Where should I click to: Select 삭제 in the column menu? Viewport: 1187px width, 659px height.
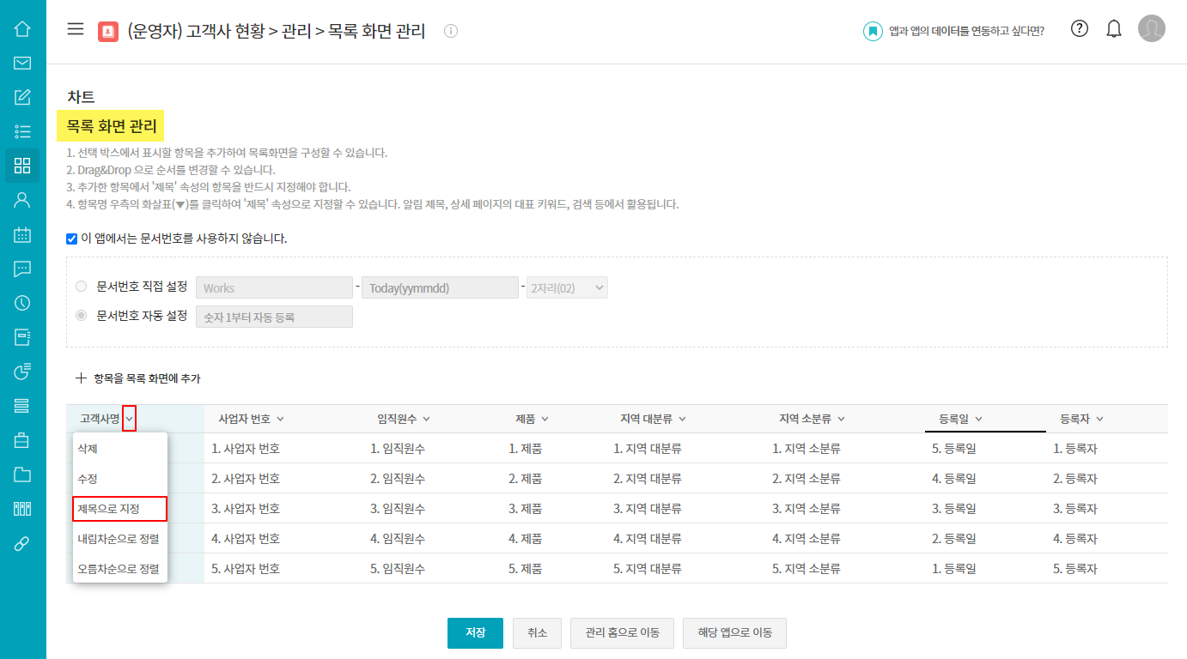coord(88,448)
